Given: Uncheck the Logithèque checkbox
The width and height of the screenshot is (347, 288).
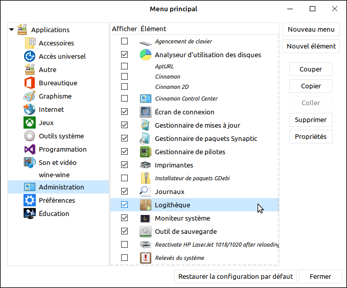Looking at the screenshot, I should coord(124,205).
